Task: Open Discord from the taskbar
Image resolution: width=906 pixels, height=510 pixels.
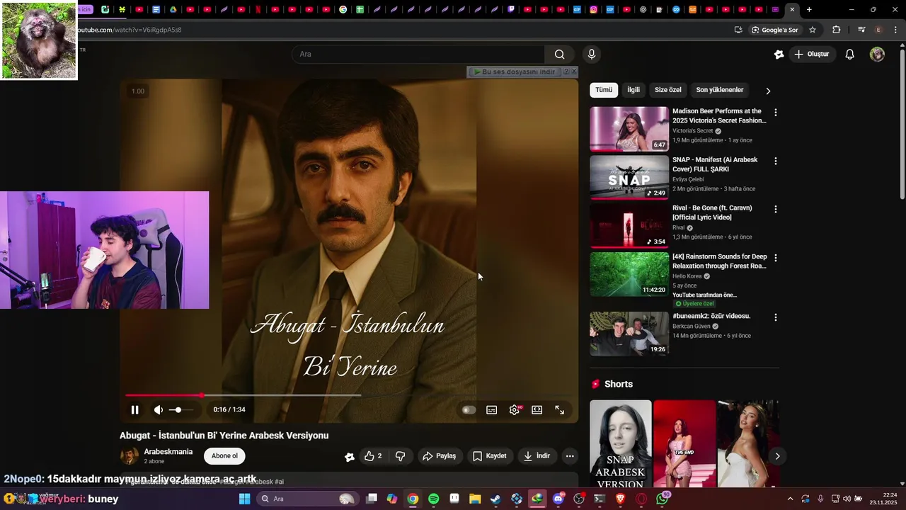Action: 558,499
